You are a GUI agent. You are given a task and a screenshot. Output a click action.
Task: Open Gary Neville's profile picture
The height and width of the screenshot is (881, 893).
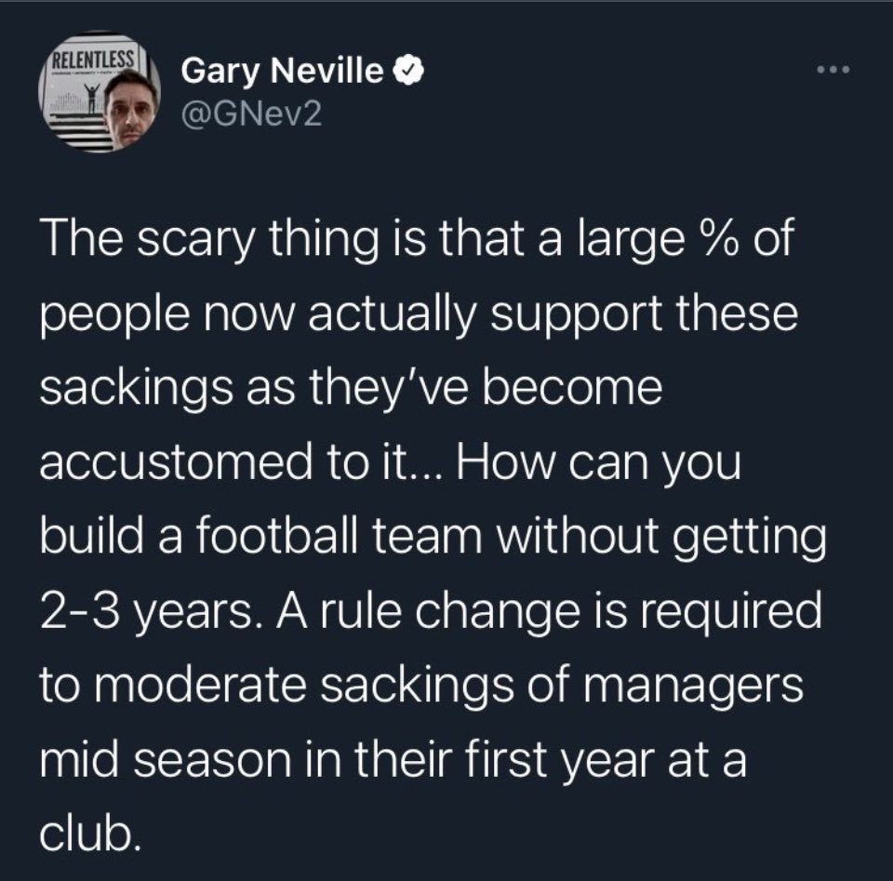[x=100, y=92]
